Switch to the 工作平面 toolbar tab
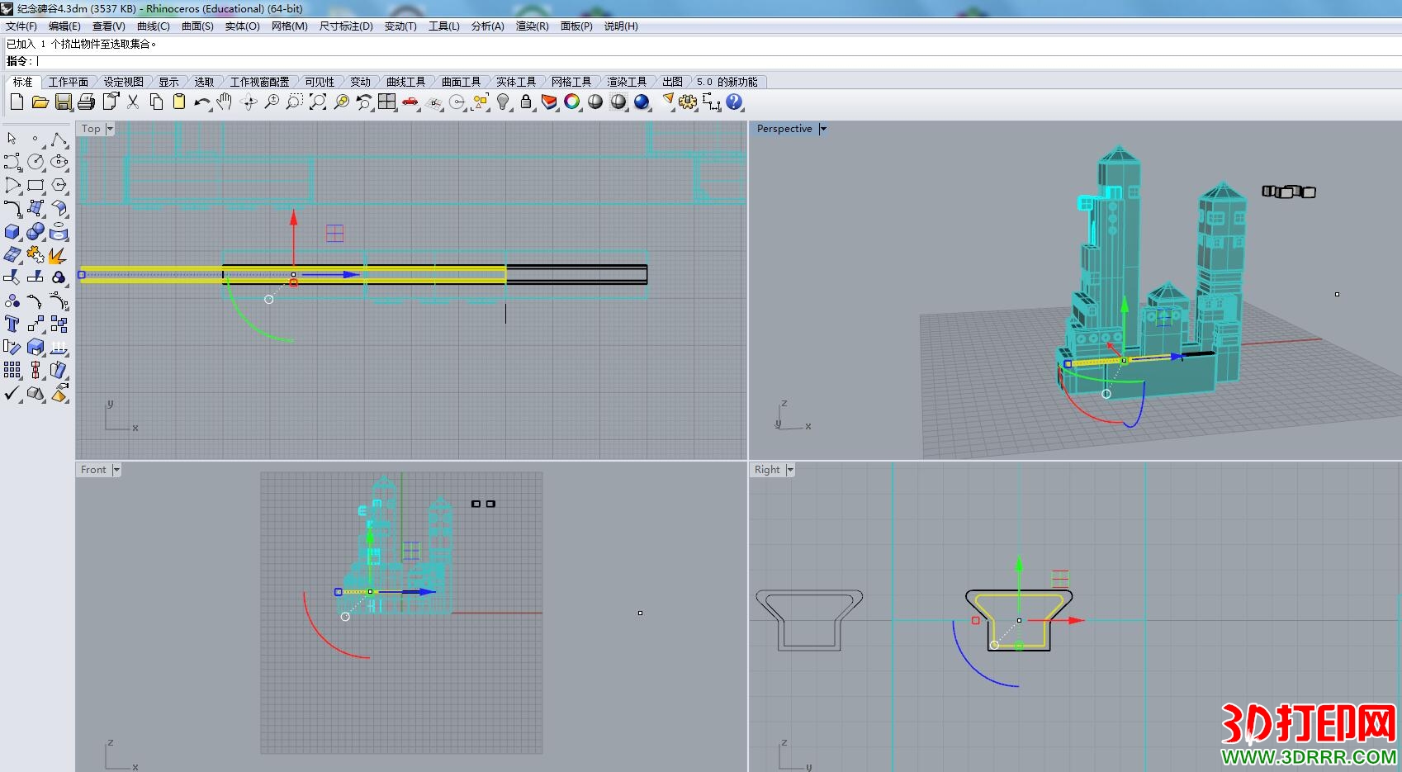This screenshot has width=1402, height=772. (x=68, y=82)
